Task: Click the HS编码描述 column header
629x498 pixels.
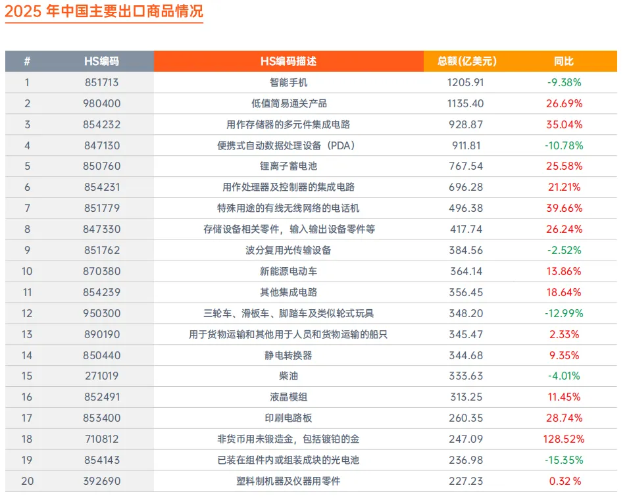Action: tap(289, 61)
